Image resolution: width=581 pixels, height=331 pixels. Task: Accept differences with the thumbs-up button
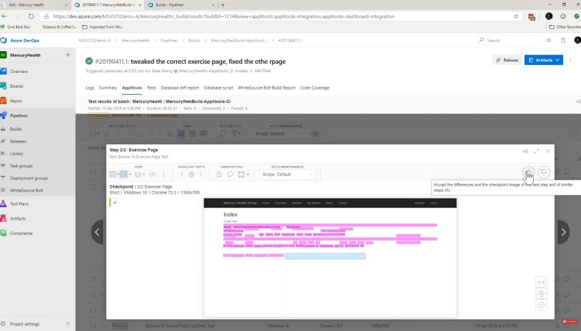click(528, 172)
